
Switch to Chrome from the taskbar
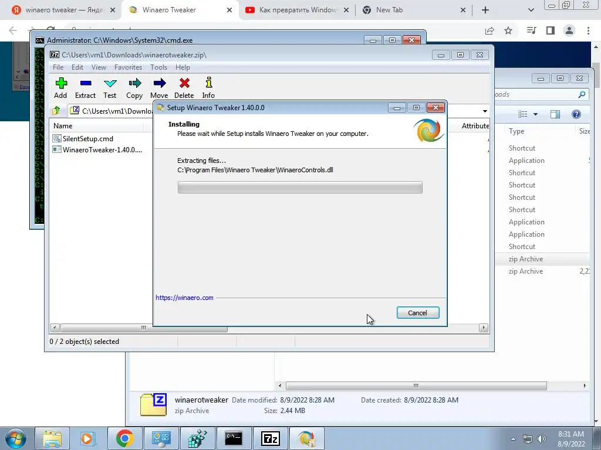124,438
